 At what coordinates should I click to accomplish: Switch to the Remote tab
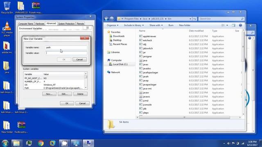[80, 24]
